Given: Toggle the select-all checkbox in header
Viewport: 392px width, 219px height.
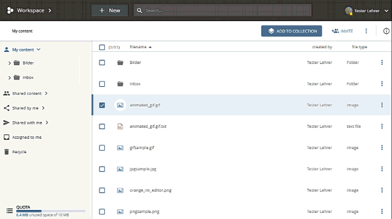Looking at the screenshot, I should pyautogui.click(x=102, y=47).
